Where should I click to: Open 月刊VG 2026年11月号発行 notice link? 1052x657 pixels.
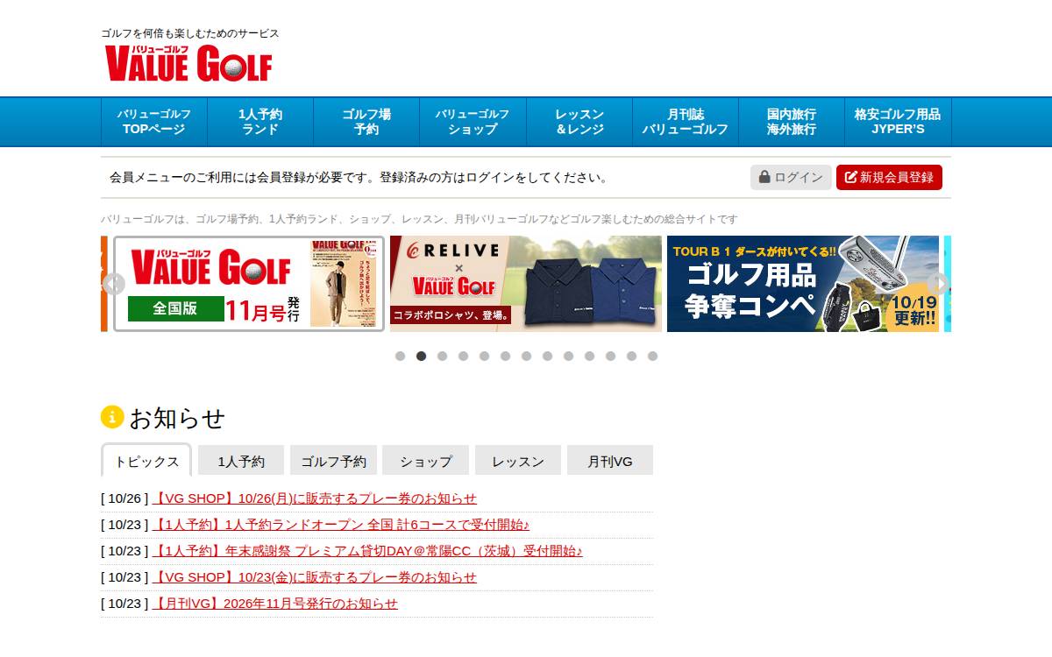(275, 604)
